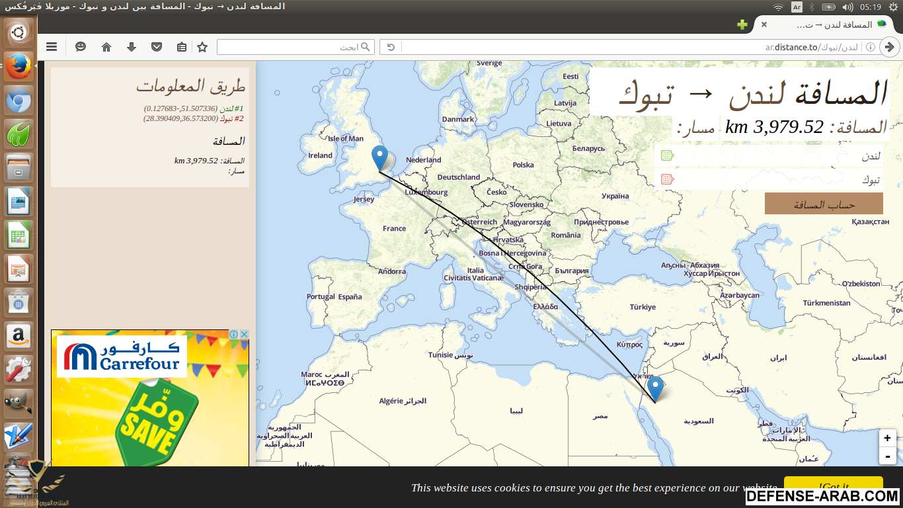Bookmark this page with star icon
Viewport: 903px width, 508px height.
202,47
